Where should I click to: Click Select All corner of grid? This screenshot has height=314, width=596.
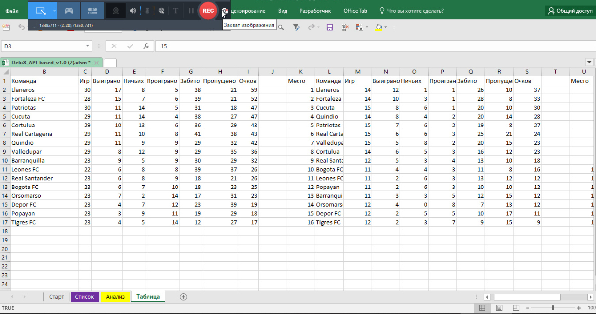[x=5, y=72]
